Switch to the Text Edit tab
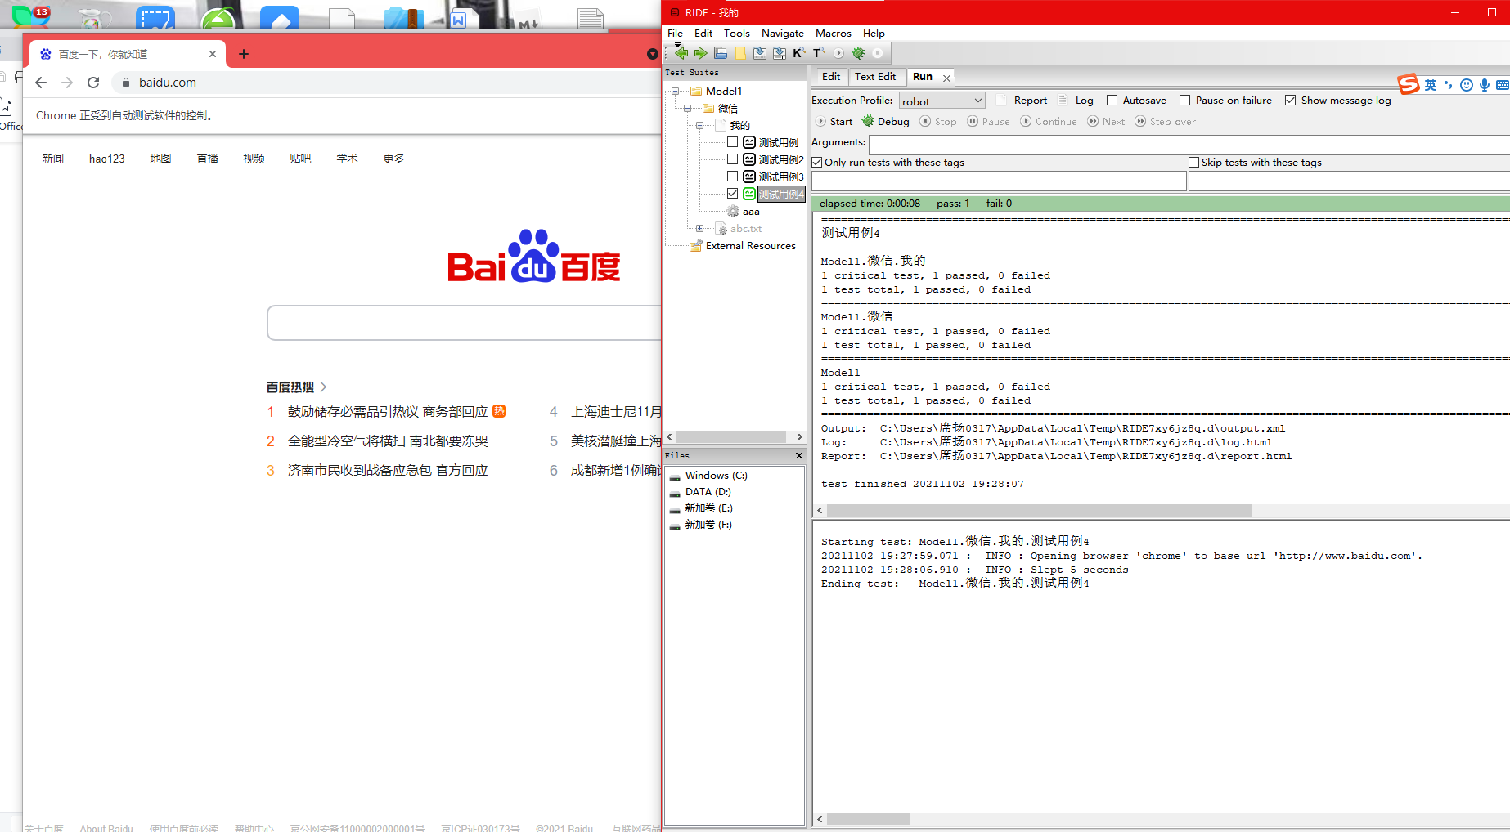 [875, 76]
